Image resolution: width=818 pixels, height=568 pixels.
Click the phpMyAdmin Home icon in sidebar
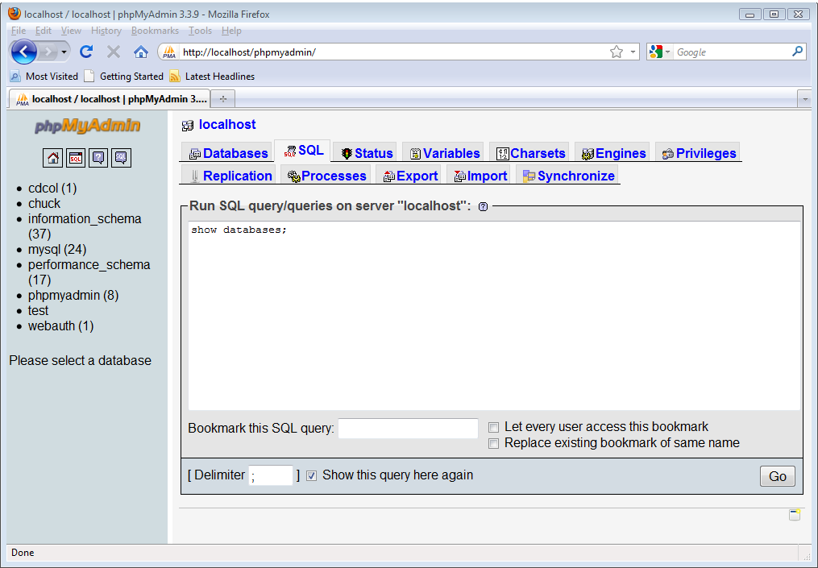point(52,158)
